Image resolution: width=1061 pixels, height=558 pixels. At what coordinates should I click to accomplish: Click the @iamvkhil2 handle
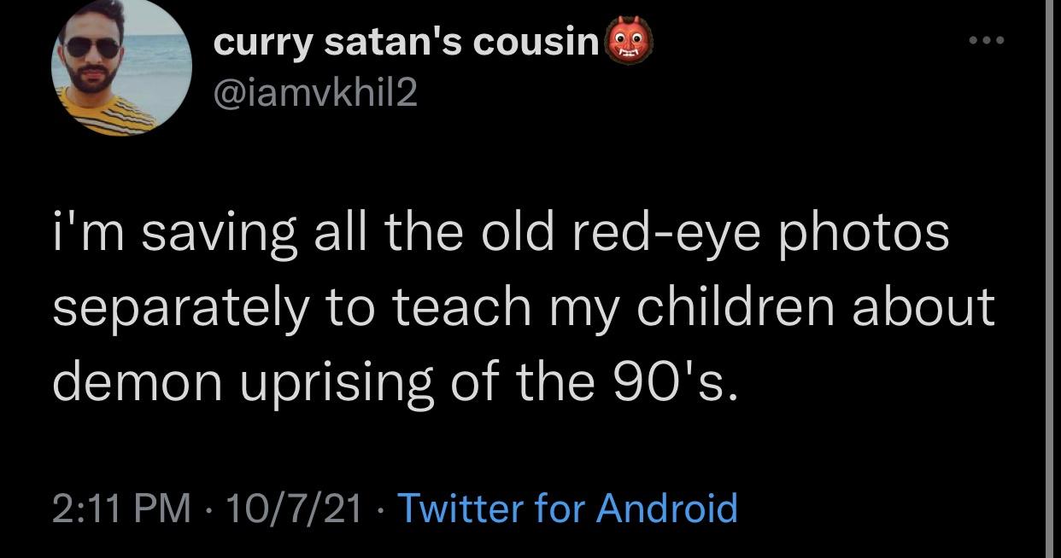pos(315,91)
